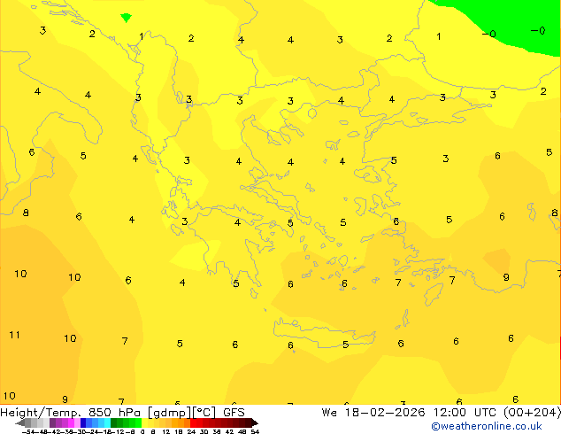Click the grey left arrow end of legend

(20, 423)
